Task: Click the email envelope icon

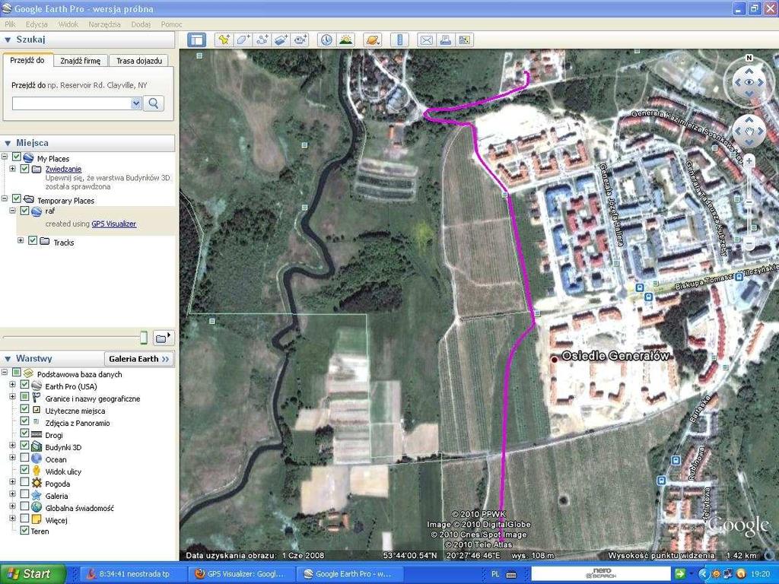Action: [x=426, y=40]
